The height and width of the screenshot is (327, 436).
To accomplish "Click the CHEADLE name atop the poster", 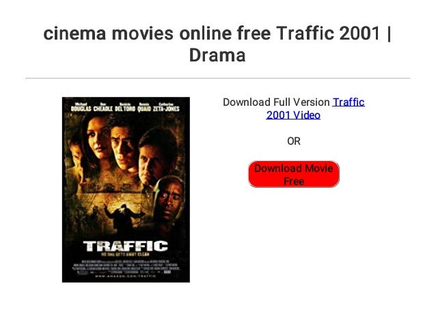I will (x=103, y=107).
